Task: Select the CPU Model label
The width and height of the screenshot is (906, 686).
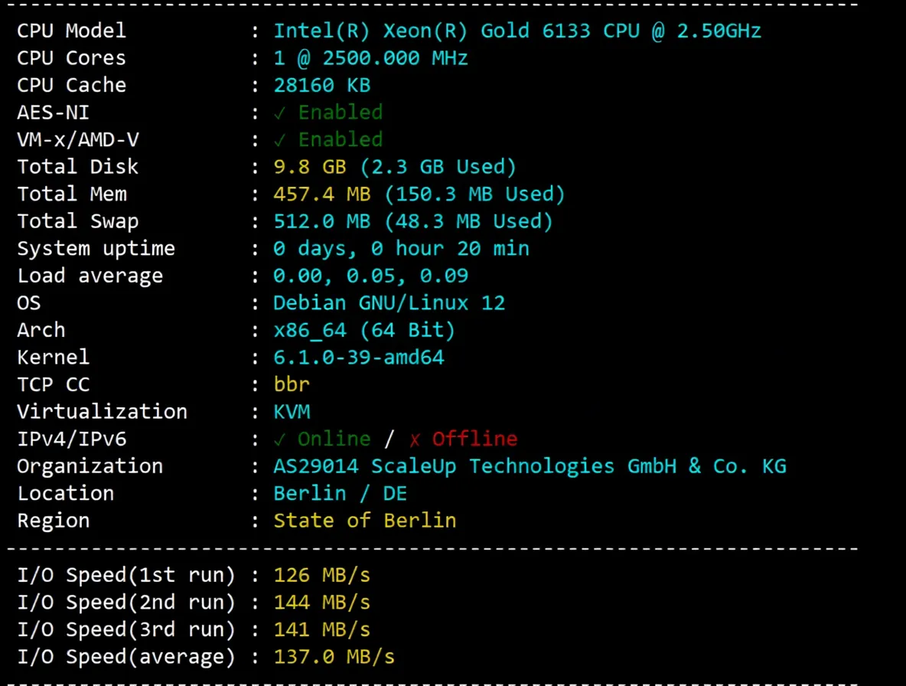Action: [x=70, y=31]
